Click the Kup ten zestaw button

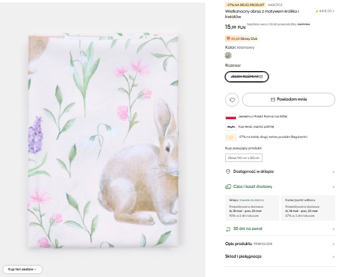coord(22,269)
